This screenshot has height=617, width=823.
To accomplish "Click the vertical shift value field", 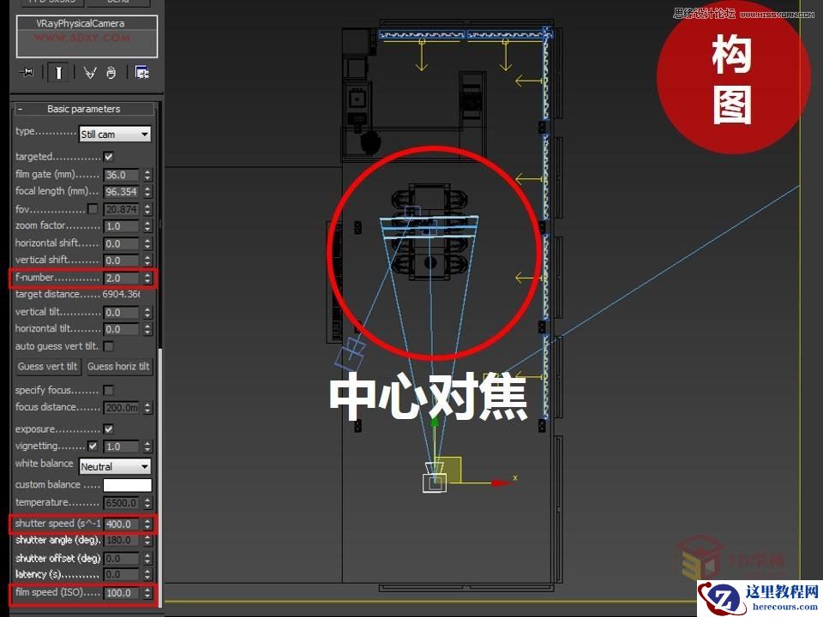I will tap(121, 261).
